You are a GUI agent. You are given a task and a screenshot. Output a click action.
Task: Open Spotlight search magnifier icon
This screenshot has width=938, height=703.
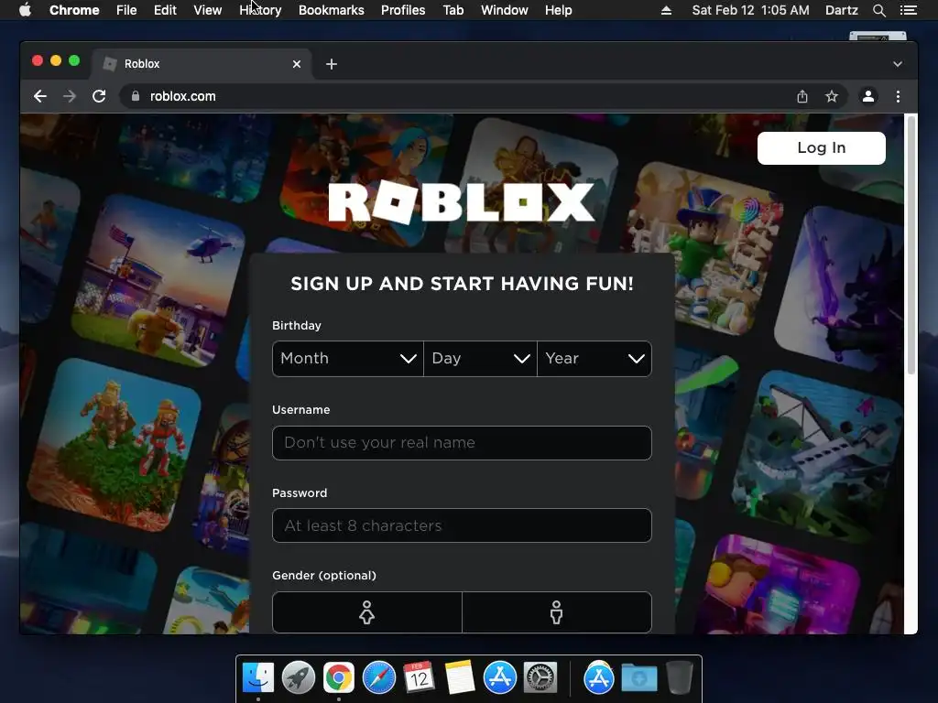(878, 10)
